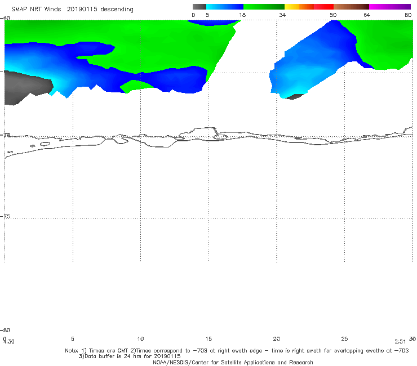Click the longitude label '25' on bottom axis
Image resolution: width=417 pixels, height=366 pixels.
pyautogui.click(x=344, y=338)
